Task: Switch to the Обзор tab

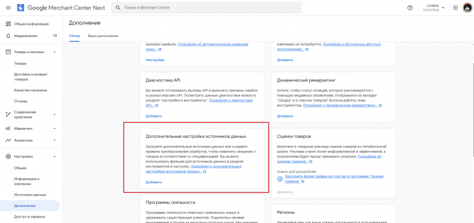Action: tap(74, 36)
